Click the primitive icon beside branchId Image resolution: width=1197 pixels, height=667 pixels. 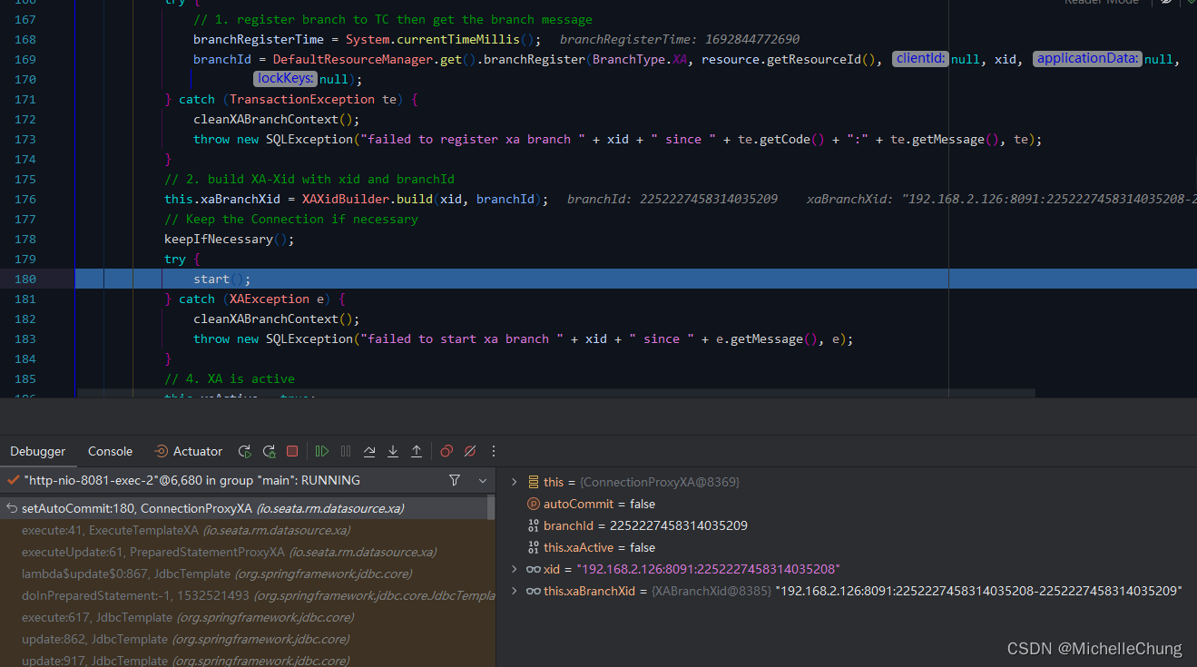point(534,525)
